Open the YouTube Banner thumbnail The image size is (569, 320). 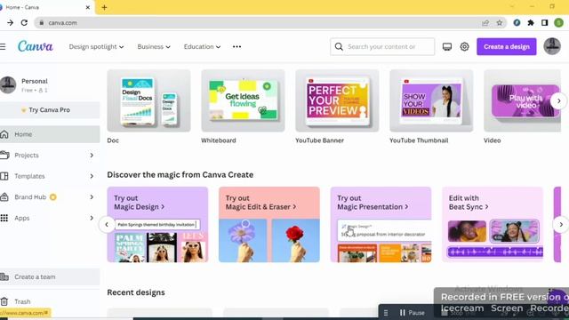pyautogui.click(x=337, y=100)
